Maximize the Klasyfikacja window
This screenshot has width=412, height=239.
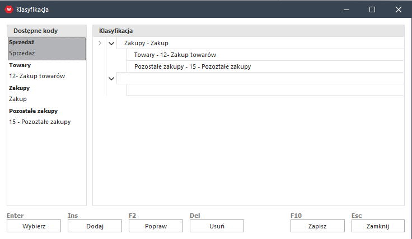tap(372, 9)
